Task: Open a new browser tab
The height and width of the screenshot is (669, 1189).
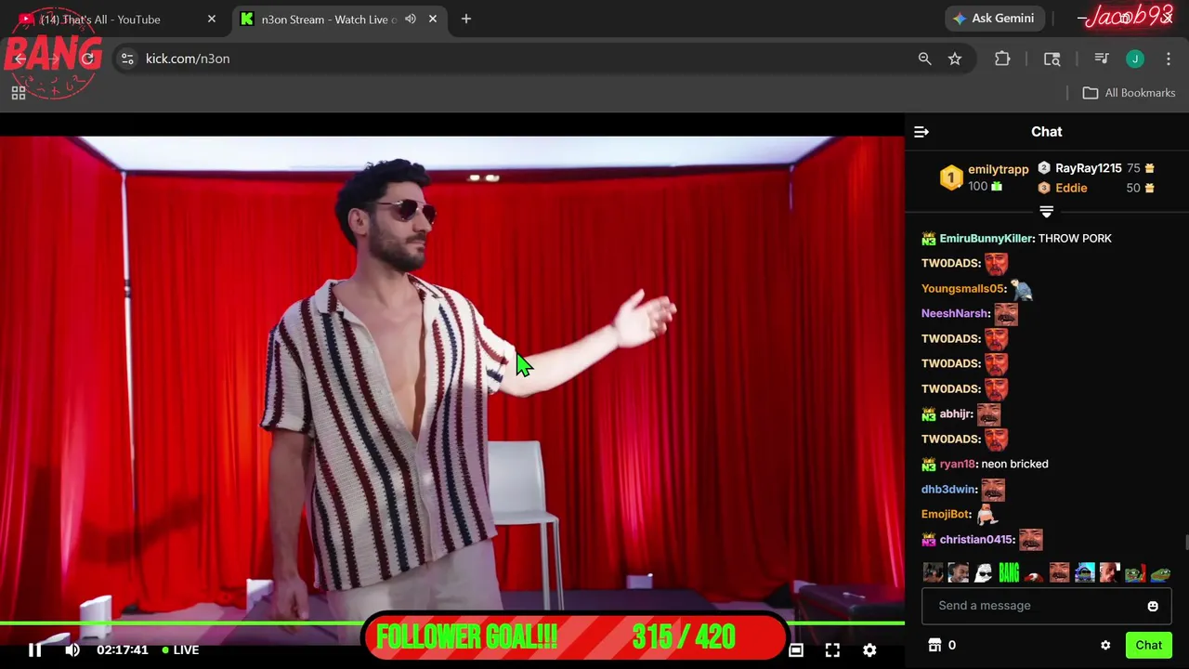Action: (466, 19)
